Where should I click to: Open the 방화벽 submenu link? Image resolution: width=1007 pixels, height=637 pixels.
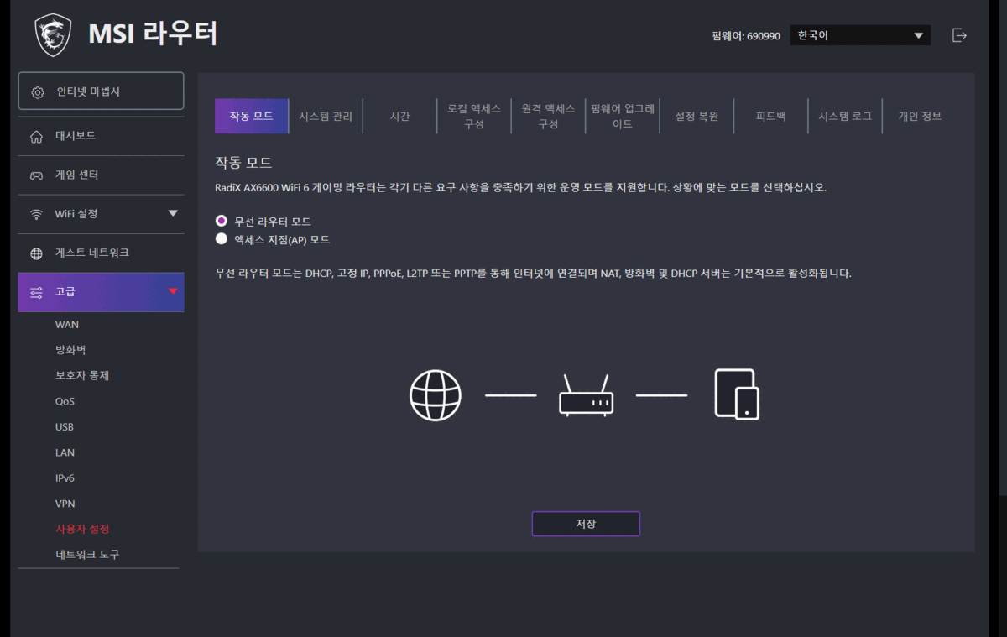tap(70, 350)
